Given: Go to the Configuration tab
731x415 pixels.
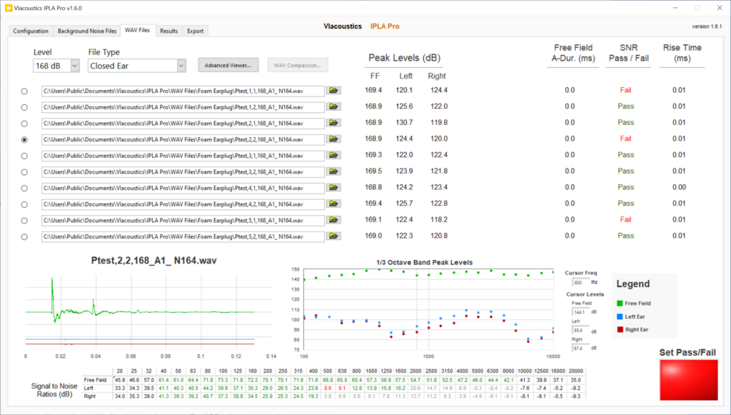Looking at the screenshot, I should pyautogui.click(x=31, y=31).
